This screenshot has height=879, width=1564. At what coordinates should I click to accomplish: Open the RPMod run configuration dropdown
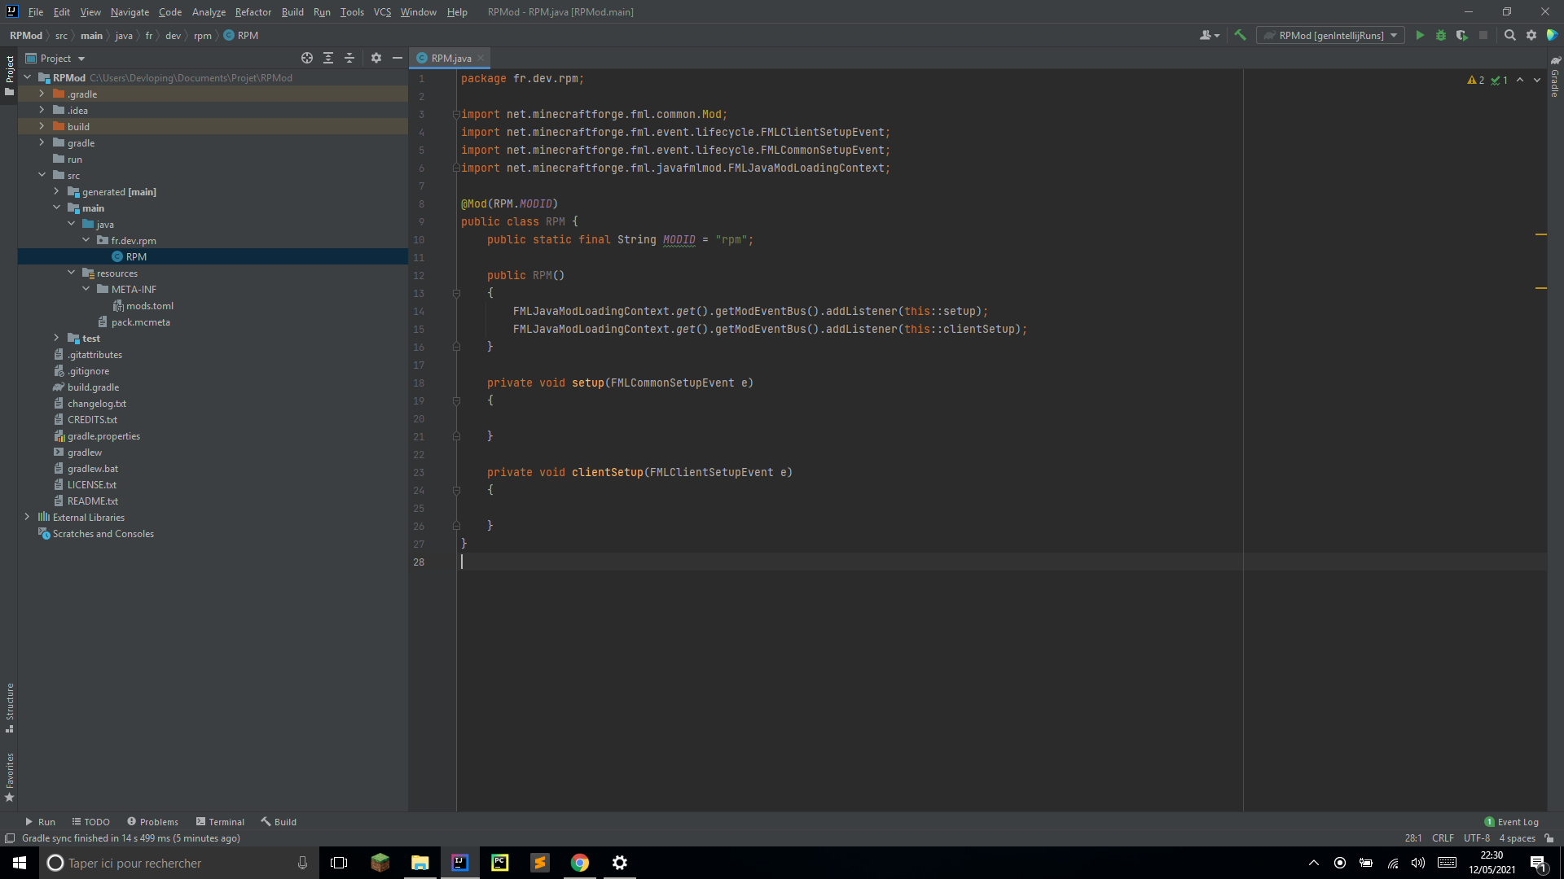(x=1330, y=35)
